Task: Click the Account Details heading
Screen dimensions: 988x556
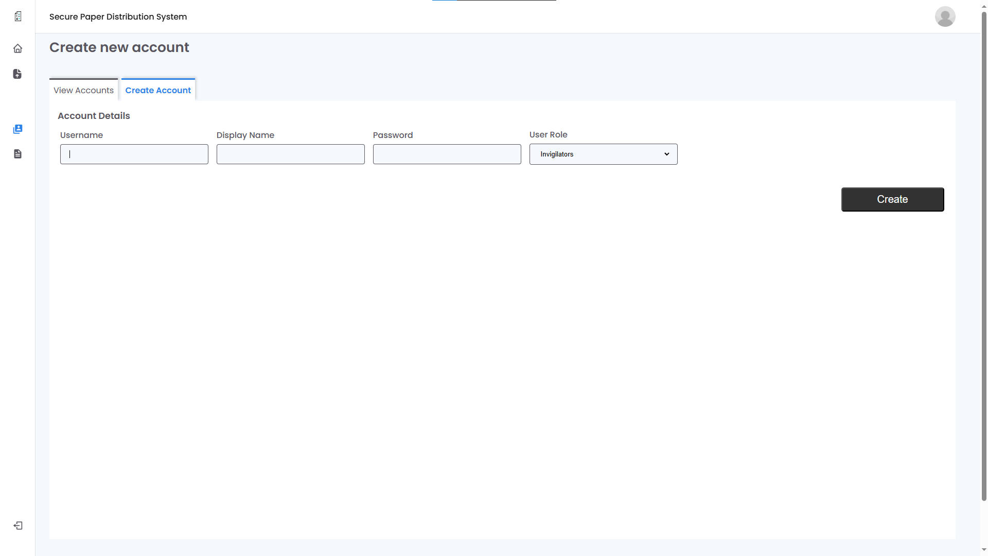Action: point(94,116)
